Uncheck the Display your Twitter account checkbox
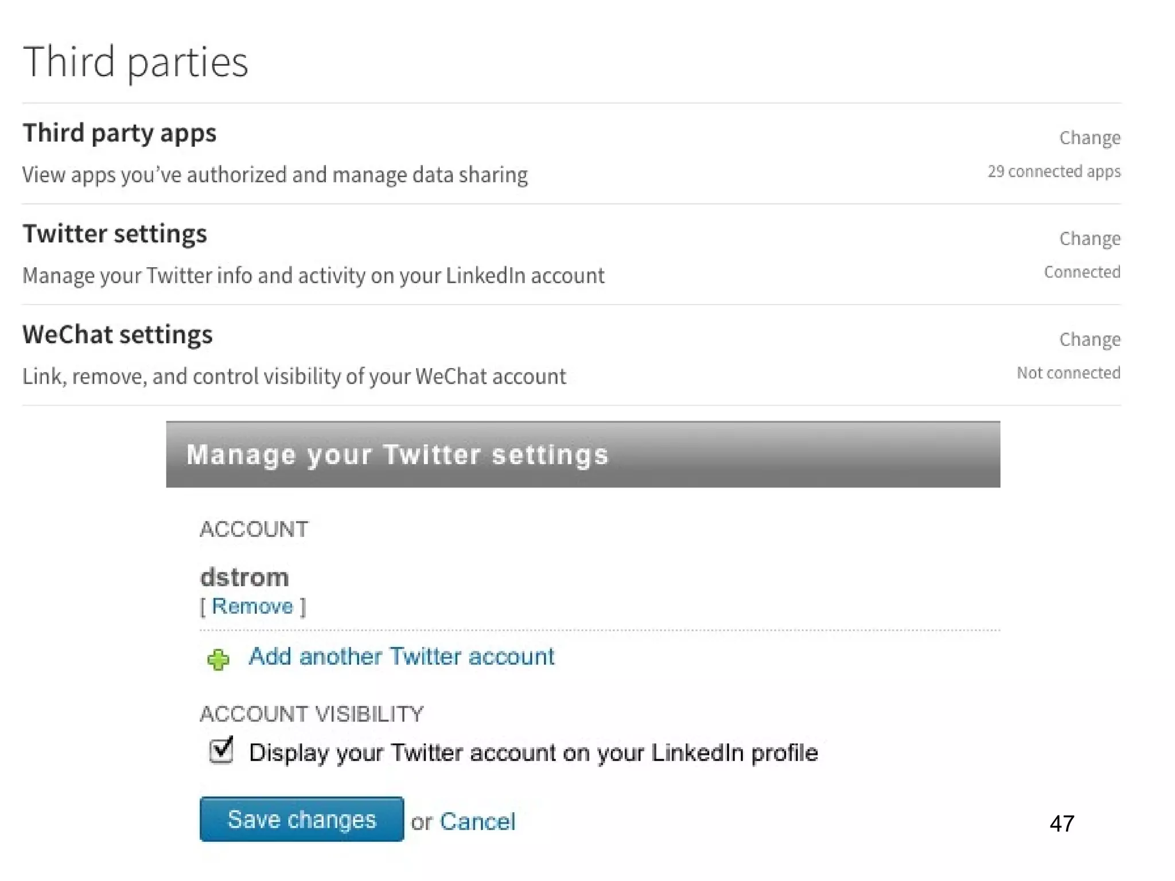The width and height of the screenshot is (1175, 881). click(x=221, y=751)
